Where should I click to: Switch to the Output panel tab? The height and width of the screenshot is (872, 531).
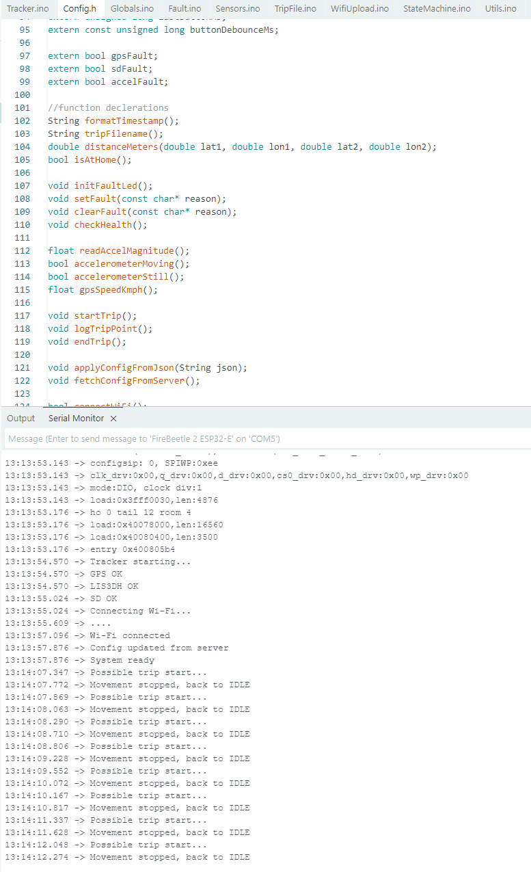(21, 418)
